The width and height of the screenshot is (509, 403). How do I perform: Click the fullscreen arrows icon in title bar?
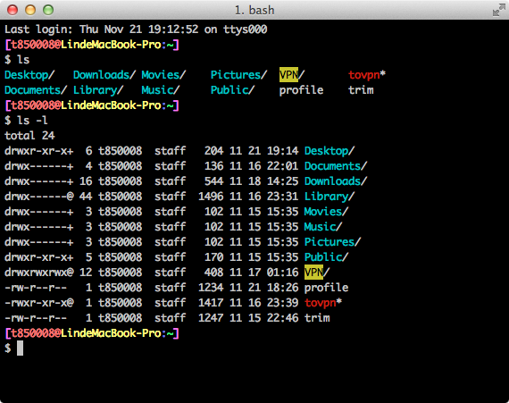click(x=498, y=11)
